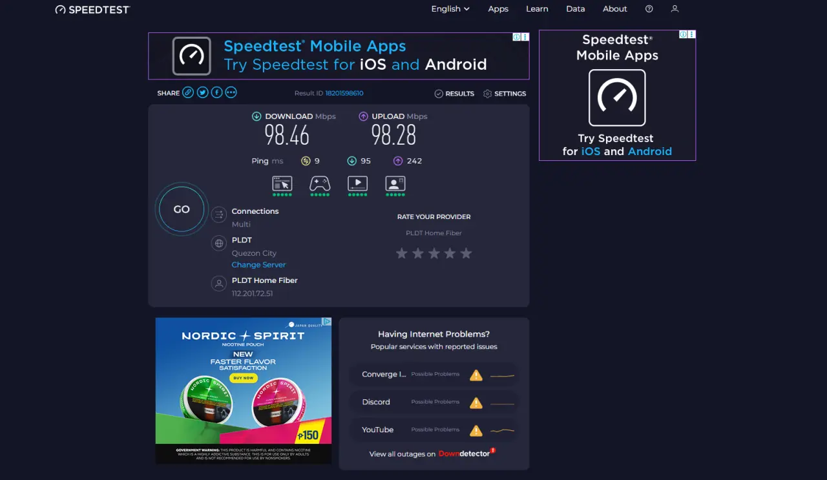This screenshot has height=480, width=827.
Task: Click the Quezon City server location
Action: click(x=254, y=253)
